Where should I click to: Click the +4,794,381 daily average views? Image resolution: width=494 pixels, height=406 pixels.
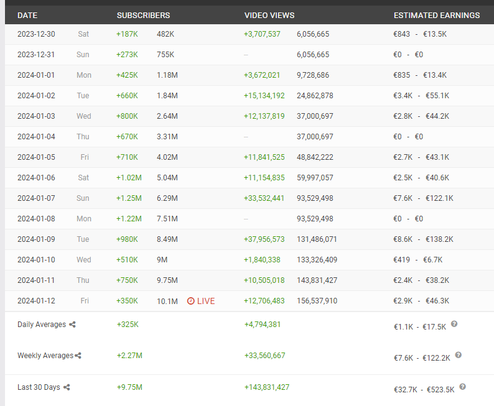point(263,325)
